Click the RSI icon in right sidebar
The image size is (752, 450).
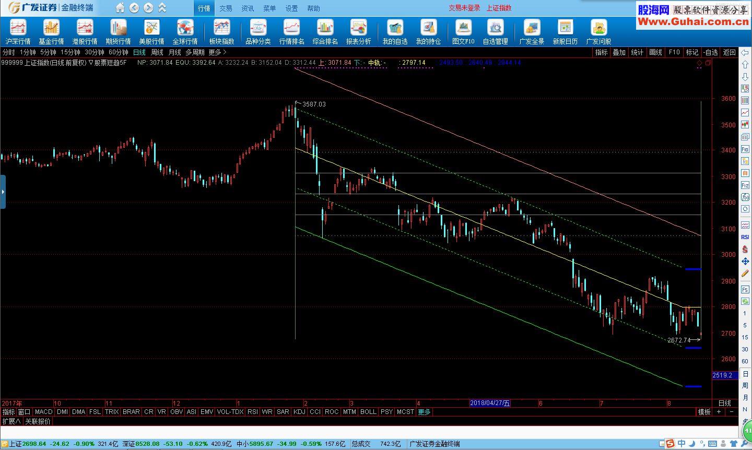point(745,236)
